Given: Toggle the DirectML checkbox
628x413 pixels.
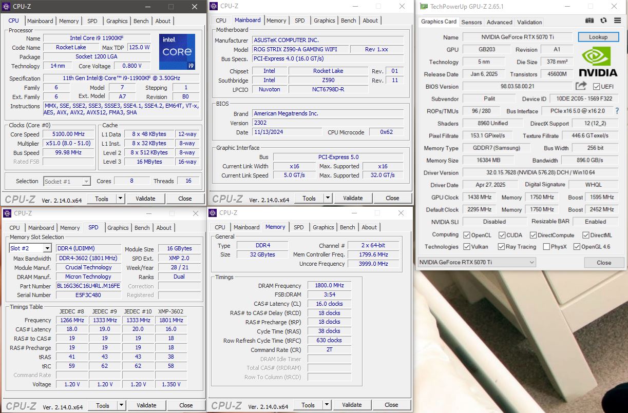Looking at the screenshot, I should tap(586, 235).
